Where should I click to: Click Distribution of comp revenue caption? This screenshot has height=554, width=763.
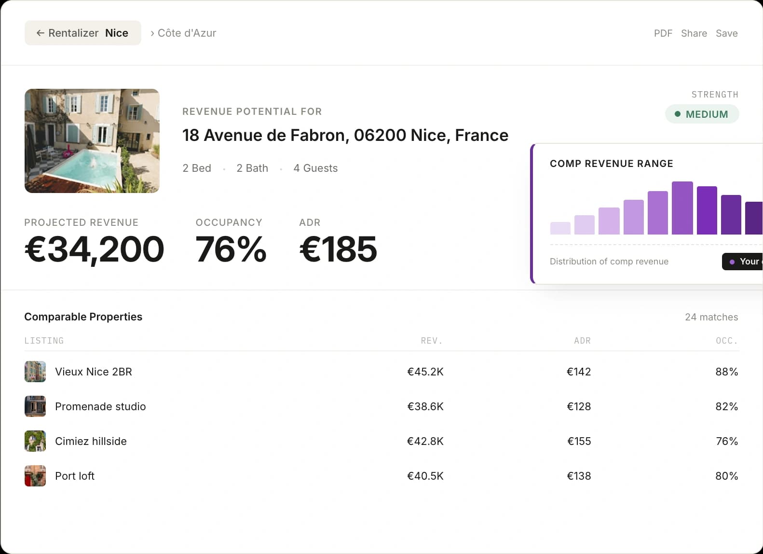coord(609,262)
